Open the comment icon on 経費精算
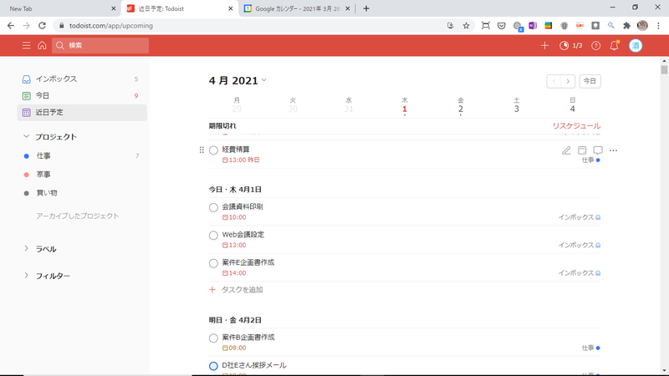The height and width of the screenshot is (376, 669). tap(598, 150)
